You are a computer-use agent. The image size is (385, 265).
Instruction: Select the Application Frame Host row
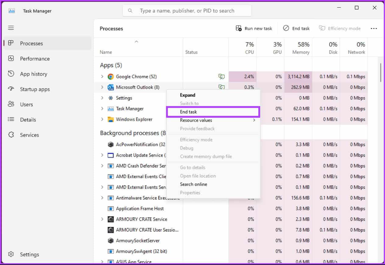[231, 209]
